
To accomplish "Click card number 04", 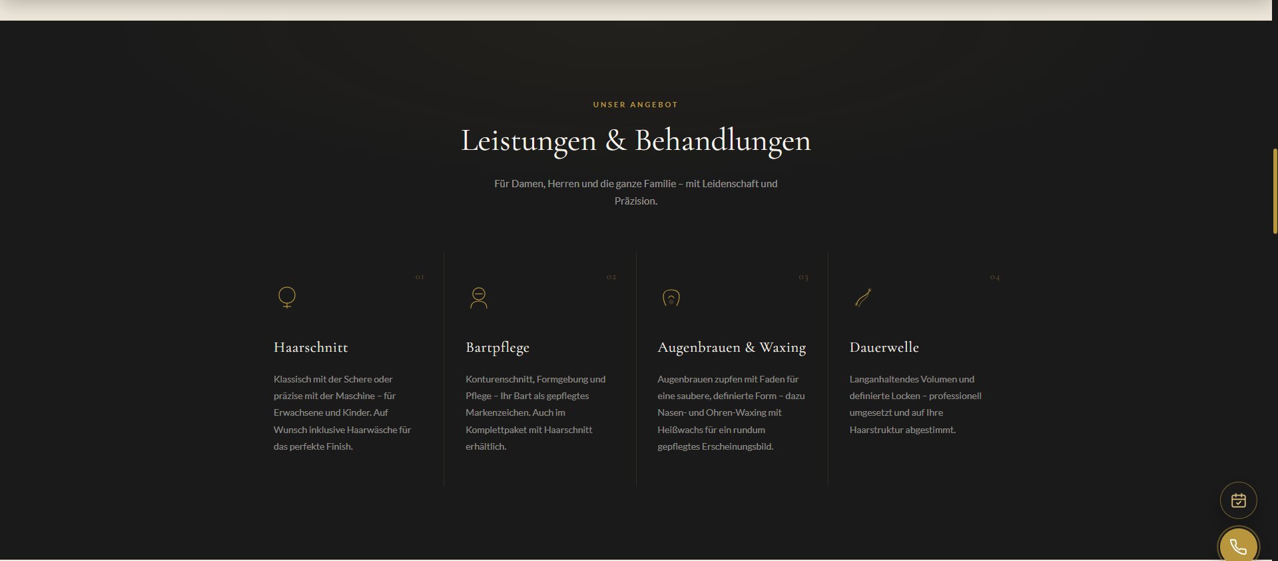I will pyautogui.click(x=995, y=277).
